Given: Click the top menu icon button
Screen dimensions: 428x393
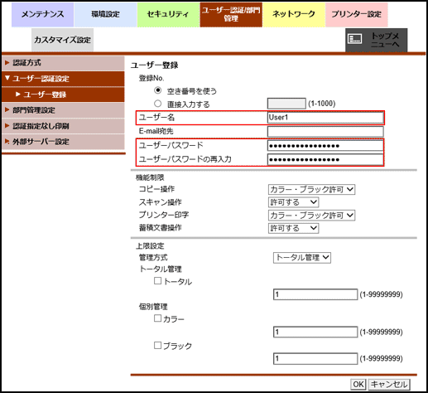Looking at the screenshot, I should point(376,40).
